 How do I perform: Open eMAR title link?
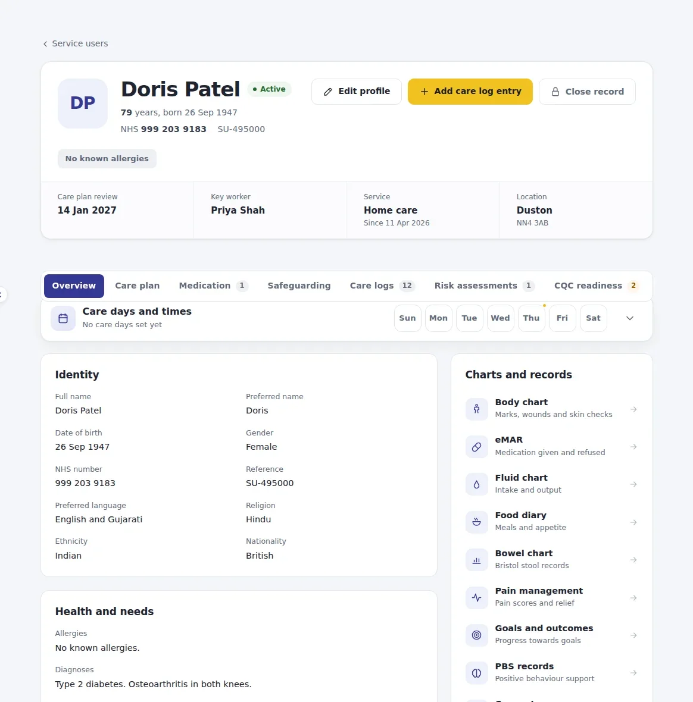tap(509, 440)
